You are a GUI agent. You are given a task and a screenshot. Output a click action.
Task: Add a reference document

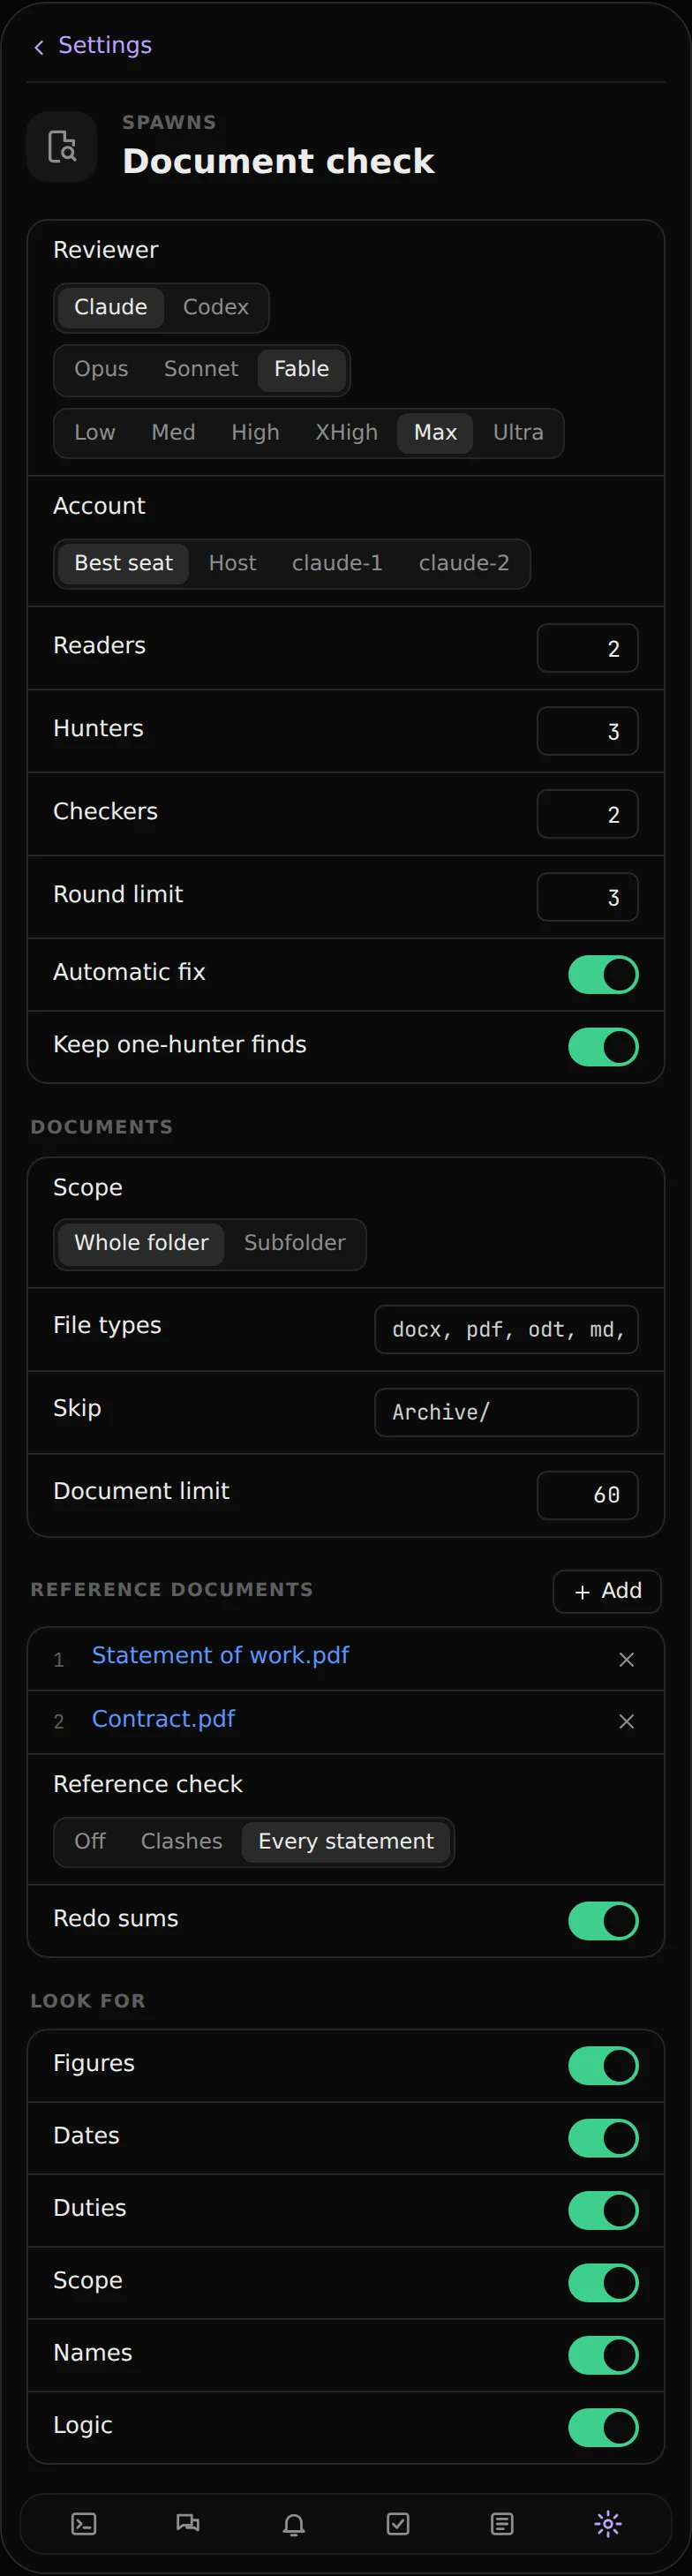(608, 1592)
